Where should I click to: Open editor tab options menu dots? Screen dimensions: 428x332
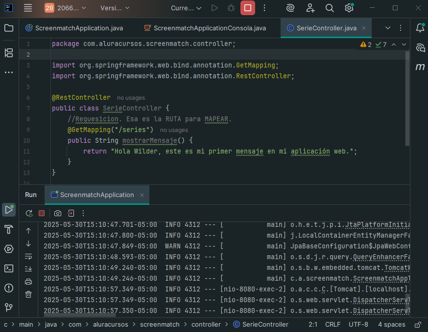(x=401, y=28)
